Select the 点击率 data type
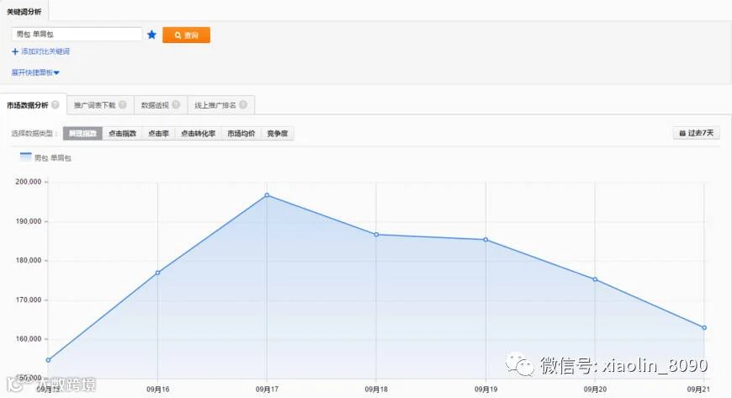 point(159,133)
